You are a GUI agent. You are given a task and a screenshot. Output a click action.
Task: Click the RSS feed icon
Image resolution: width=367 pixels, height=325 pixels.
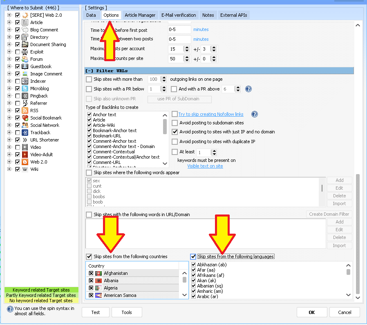[x=25, y=111]
